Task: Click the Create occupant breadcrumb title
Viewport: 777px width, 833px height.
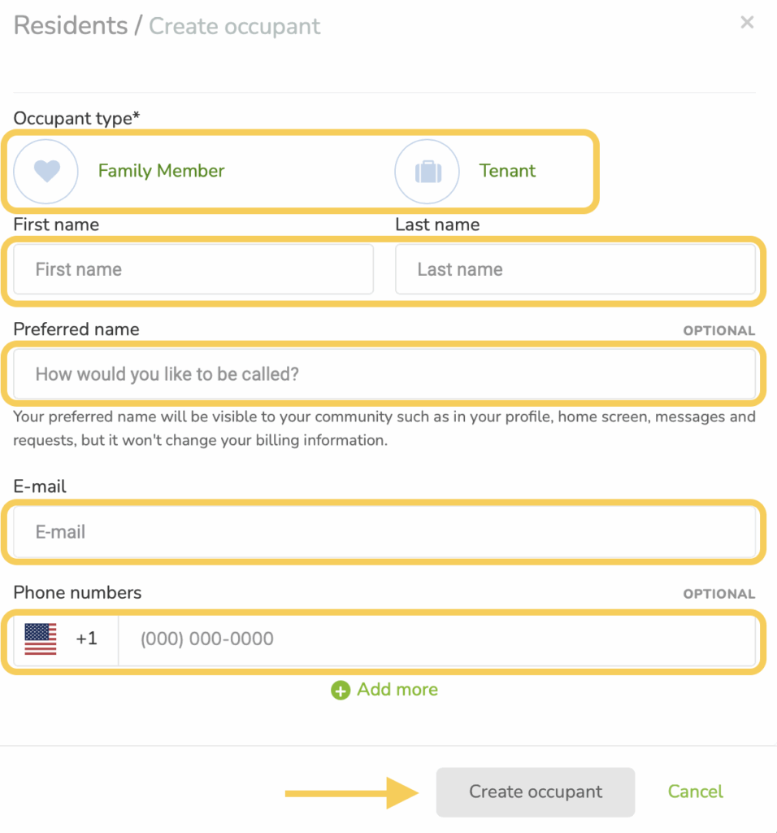Action: tap(234, 26)
